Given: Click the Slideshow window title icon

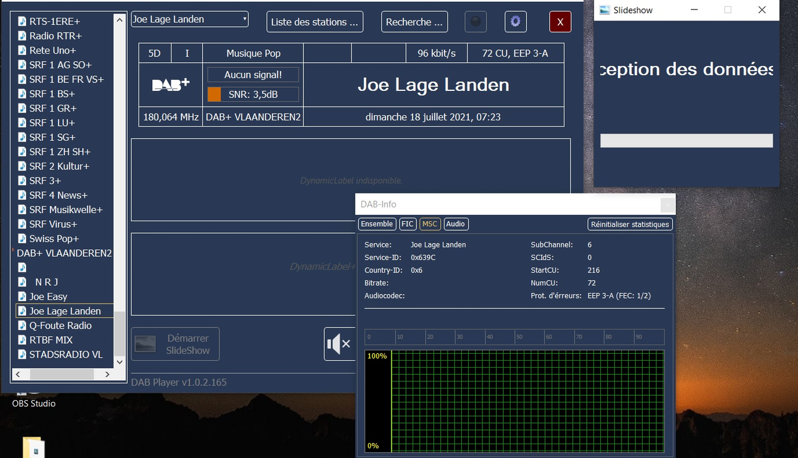Looking at the screenshot, I should (604, 10).
